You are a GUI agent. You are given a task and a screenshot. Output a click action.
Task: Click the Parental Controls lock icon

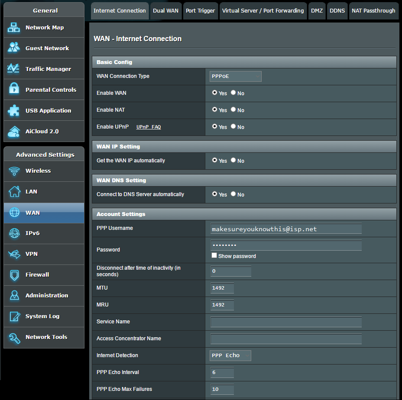pos(14,89)
